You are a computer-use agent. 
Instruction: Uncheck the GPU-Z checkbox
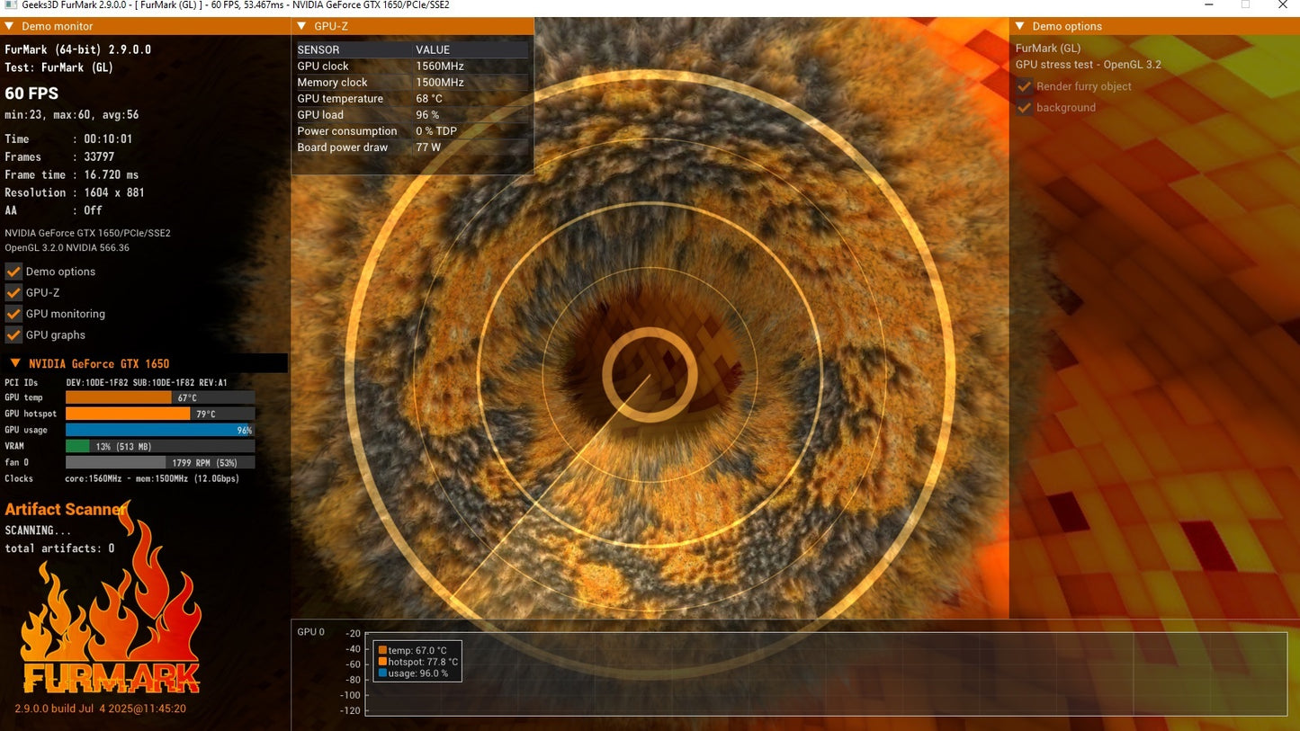13,292
